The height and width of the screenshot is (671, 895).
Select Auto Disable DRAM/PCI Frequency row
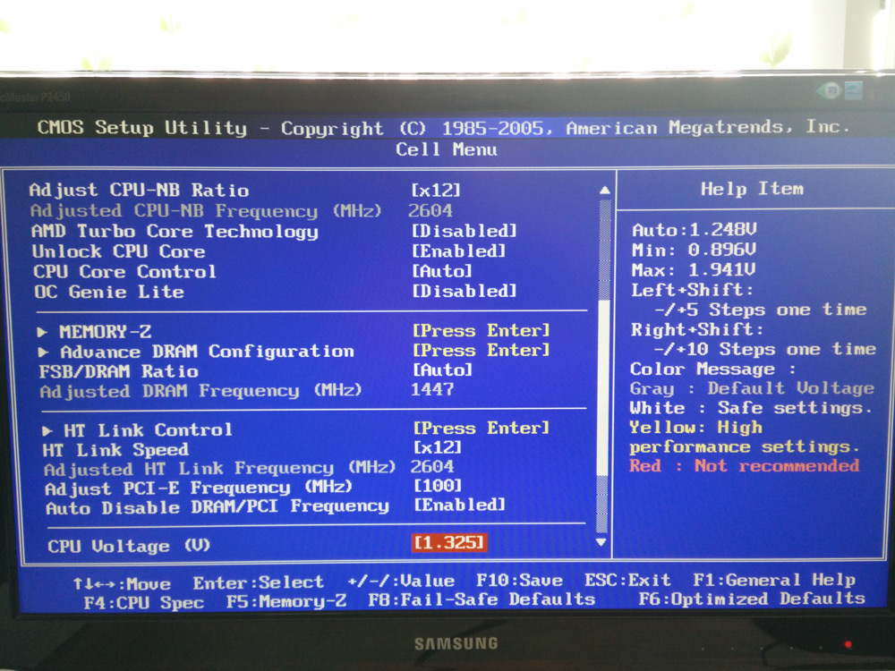(217, 507)
